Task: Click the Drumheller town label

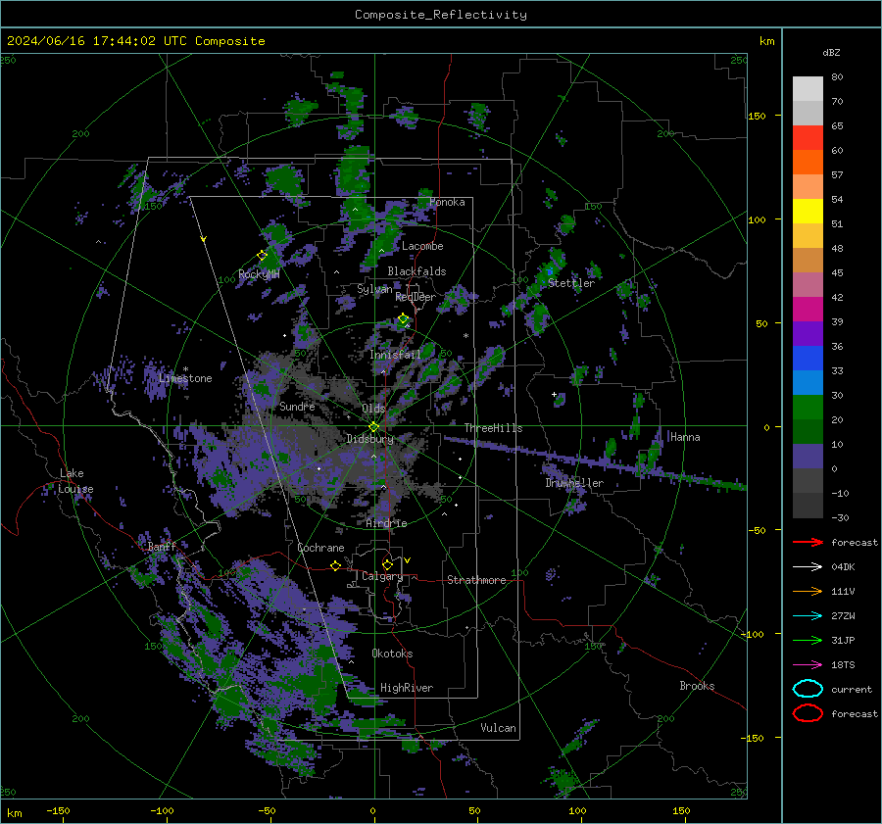Action: click(574, 483)
